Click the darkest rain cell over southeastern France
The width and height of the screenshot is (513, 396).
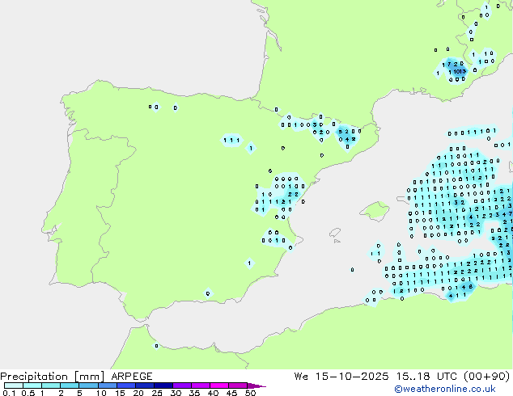pos(459,71)
